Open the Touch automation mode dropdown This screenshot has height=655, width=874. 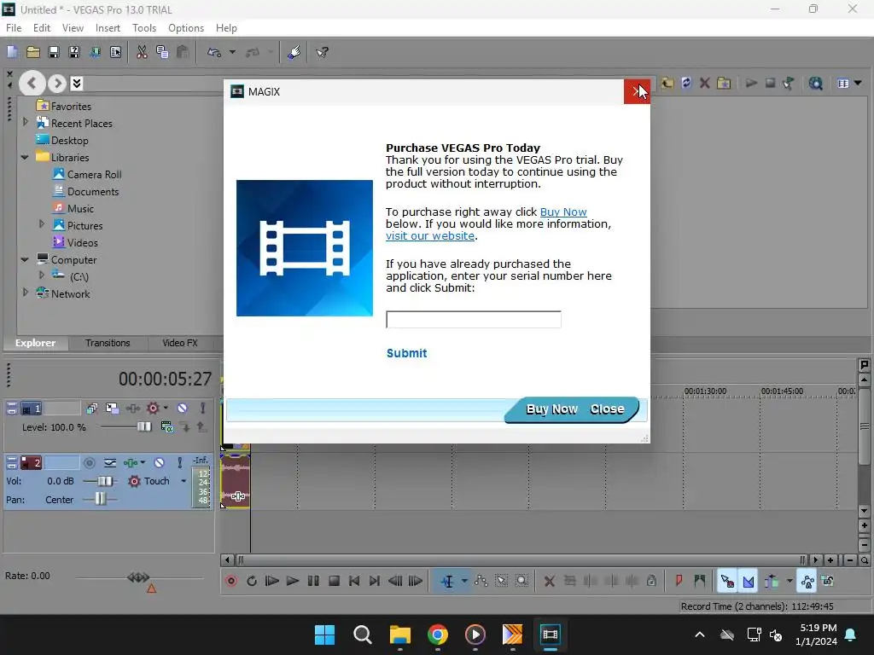click(184, 481)
